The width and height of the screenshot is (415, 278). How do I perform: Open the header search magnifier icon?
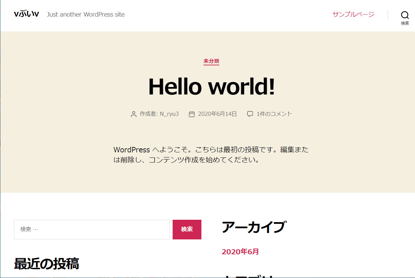coord(405,15)
